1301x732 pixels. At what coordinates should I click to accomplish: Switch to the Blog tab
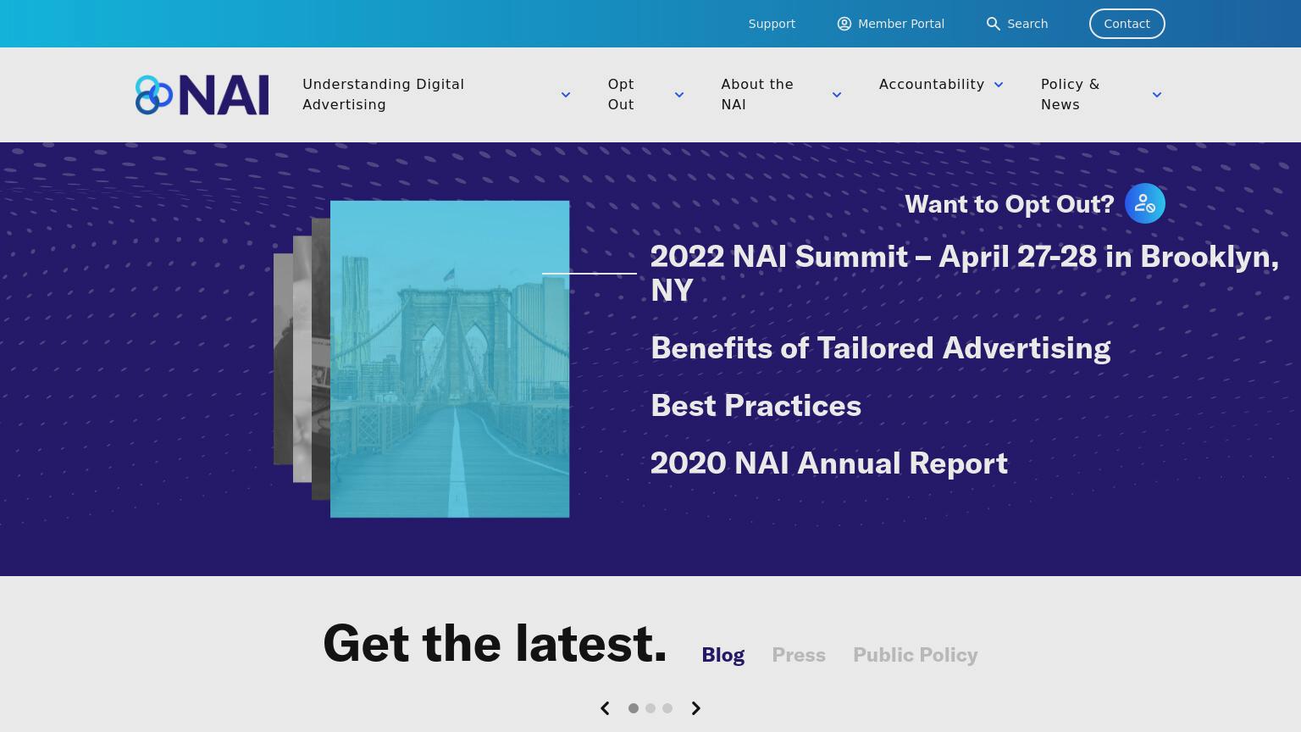[722, 655]
